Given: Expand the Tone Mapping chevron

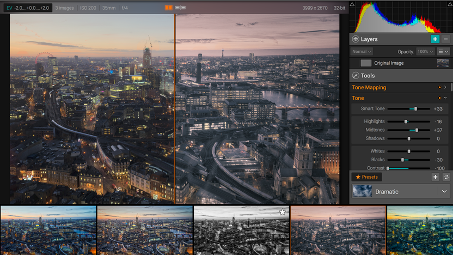Looking at the screenshot, I should tap(445, 87).
